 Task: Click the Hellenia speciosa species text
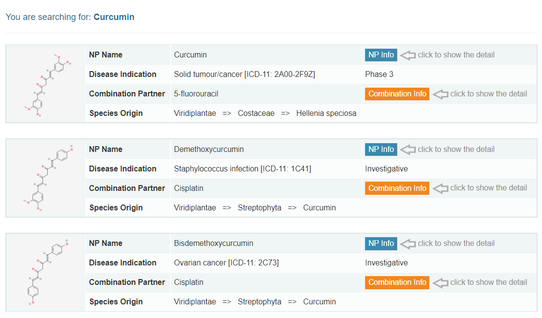326,113
